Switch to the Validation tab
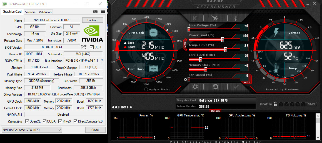Screen dimensions: 322x143 pyautogui.click(x=45, y=12)
